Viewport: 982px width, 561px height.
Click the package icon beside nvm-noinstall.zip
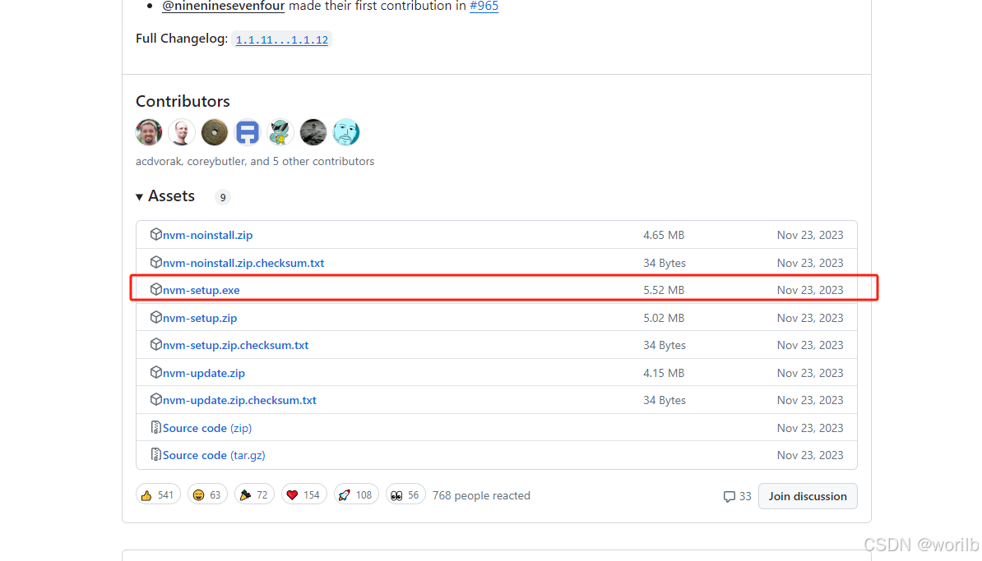click(156, 234)
